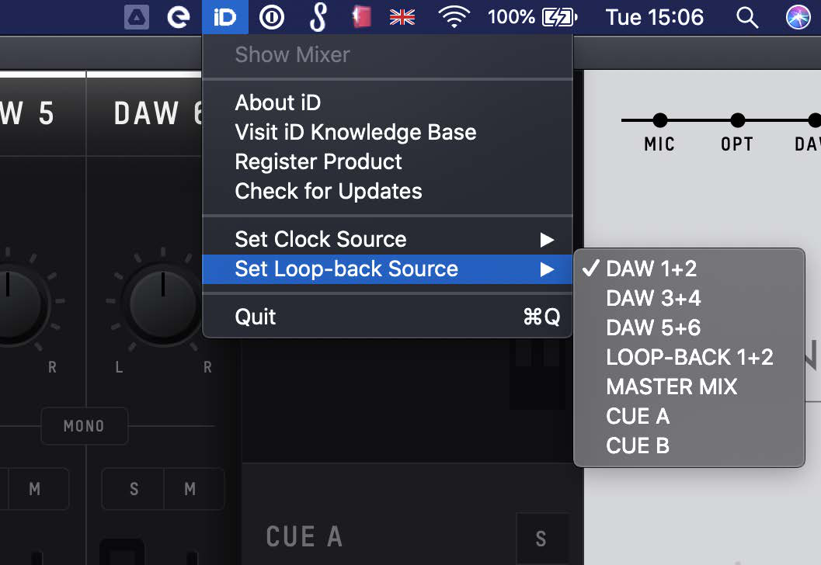Image resolution: width=821 pixels, height=565 pixels.
Task: Choose MASTER MIX as loop-back source
Action: (689, 386)
